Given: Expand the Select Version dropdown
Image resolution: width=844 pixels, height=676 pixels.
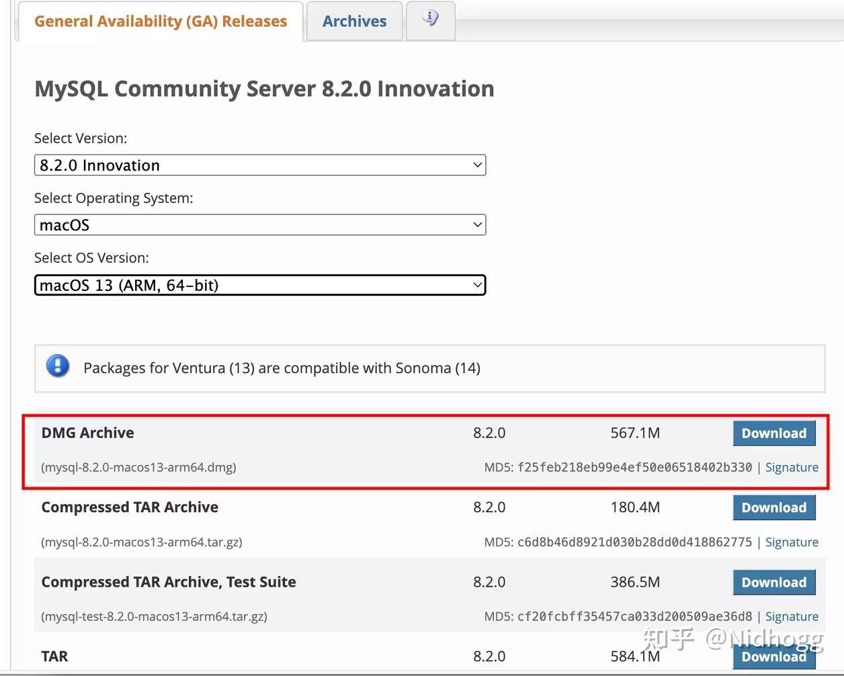Looking at the screenshot, I should [x=259, y=165].
